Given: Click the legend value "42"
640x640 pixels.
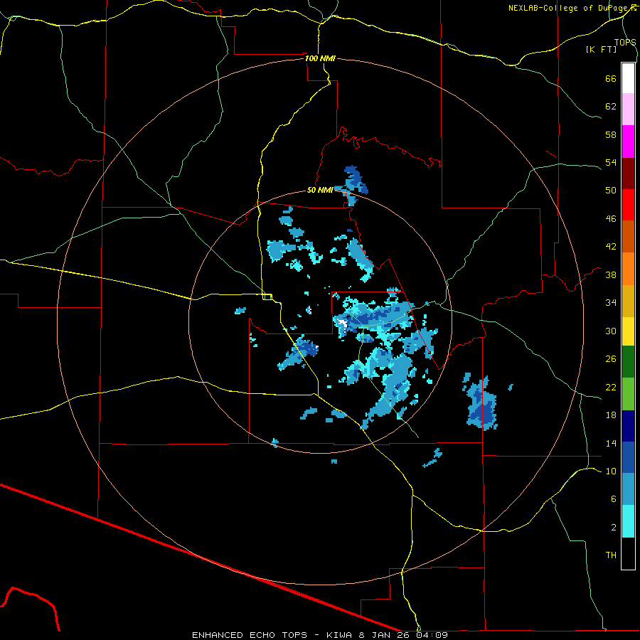Looking at the screenshot, I should click(611, 247).
